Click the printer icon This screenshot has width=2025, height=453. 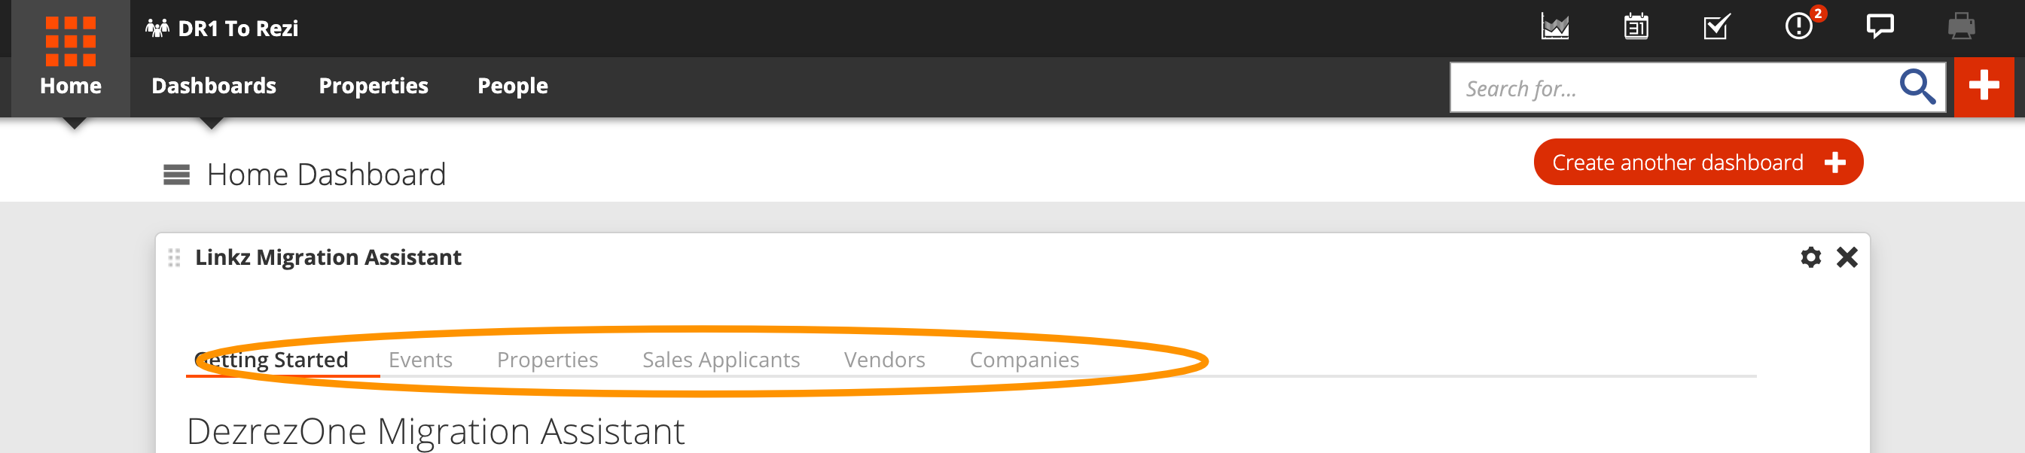pyautogui.click(x=1961, y=26)
